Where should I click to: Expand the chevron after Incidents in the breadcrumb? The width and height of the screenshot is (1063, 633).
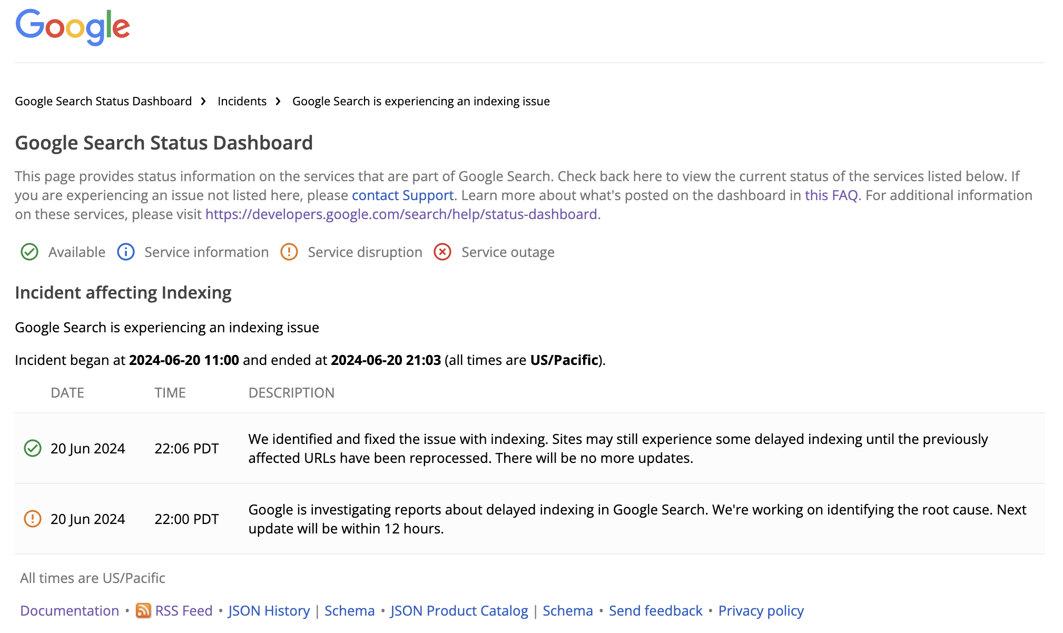click(x=278, y=101)
